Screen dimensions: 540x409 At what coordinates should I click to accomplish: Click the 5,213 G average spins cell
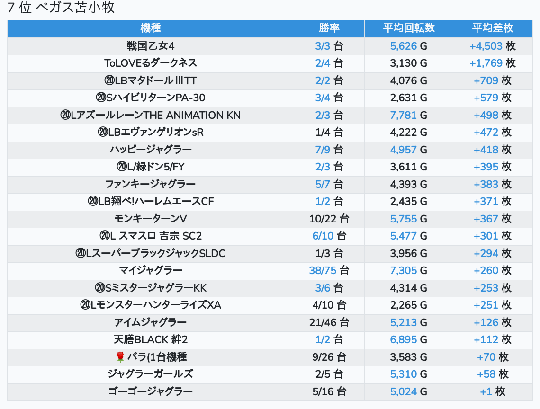click(x=409, y=322)
